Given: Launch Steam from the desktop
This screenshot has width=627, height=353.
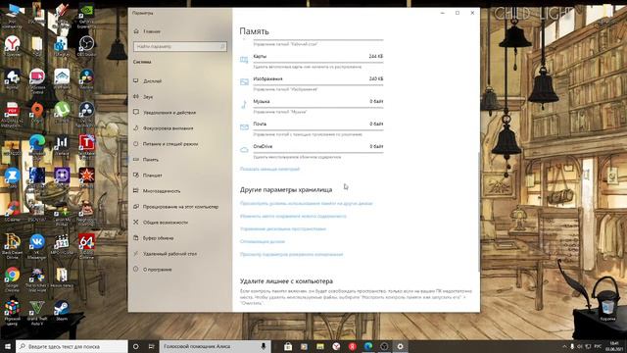Looking at the screenshot, I should (62, 311).
